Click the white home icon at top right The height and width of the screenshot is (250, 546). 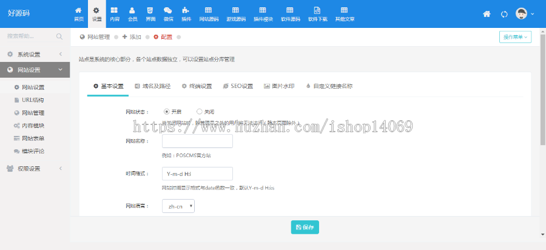[x=487, y=14]
